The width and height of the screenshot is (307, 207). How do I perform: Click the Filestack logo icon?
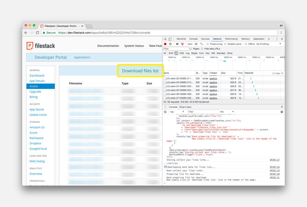[x=30, y=46]
